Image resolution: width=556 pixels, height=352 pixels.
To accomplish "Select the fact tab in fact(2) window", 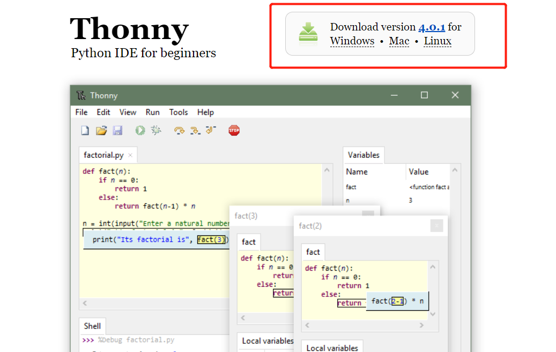I will [313, 252].
